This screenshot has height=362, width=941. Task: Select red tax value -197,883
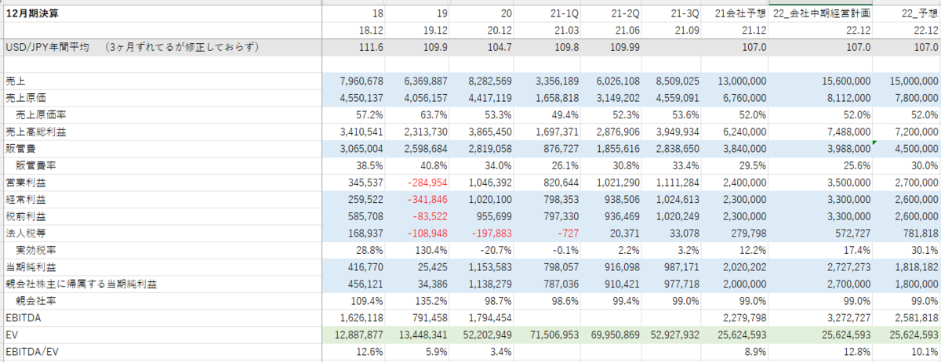click(492, 233)
